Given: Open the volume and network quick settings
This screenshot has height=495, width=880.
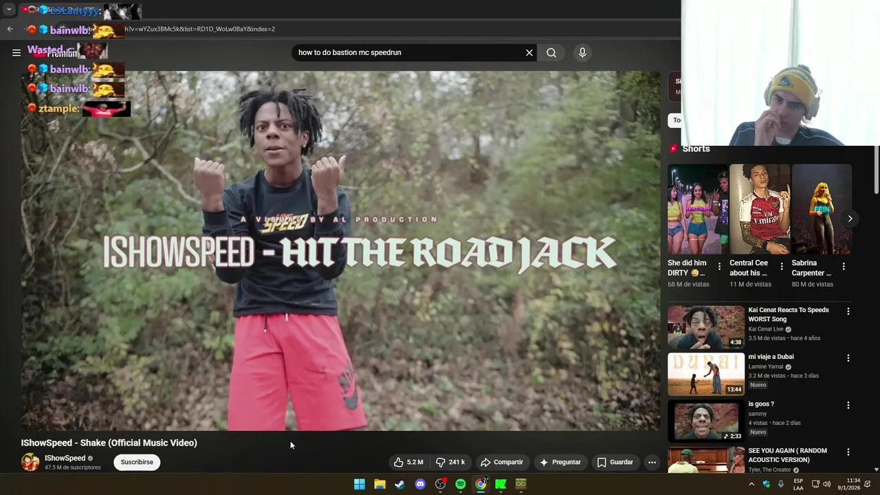Looking at the screenshot, I should click(x=821, y=484).
